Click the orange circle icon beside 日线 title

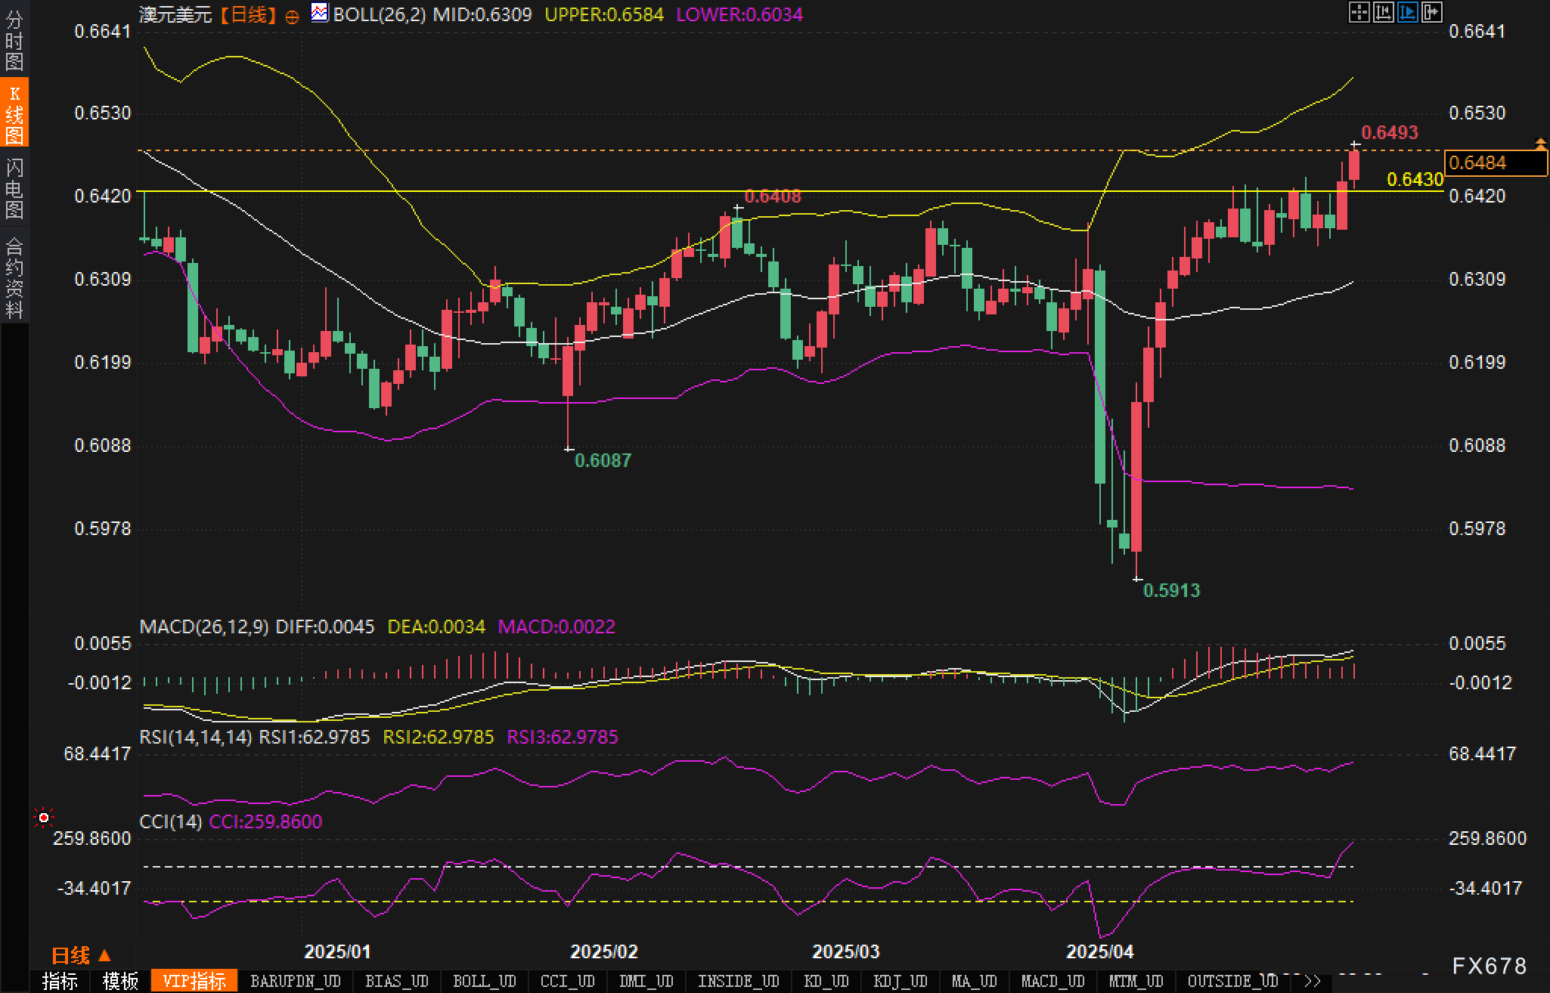click(x=292, y=17)
